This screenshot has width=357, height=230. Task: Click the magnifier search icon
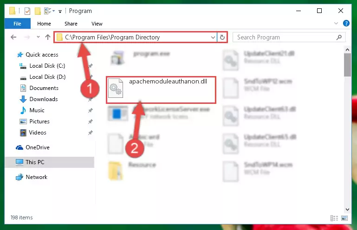point(339,37)
